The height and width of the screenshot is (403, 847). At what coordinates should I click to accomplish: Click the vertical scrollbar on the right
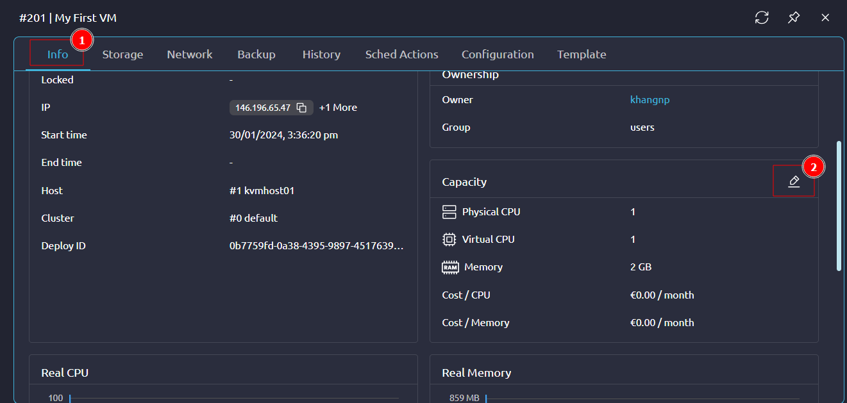pyautogui.click(x=839, y=205)
